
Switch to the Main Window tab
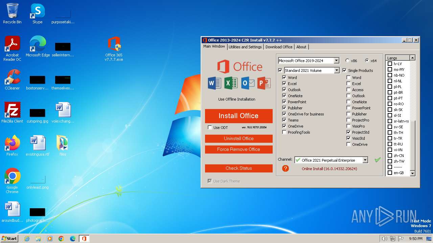coord(214,47)
